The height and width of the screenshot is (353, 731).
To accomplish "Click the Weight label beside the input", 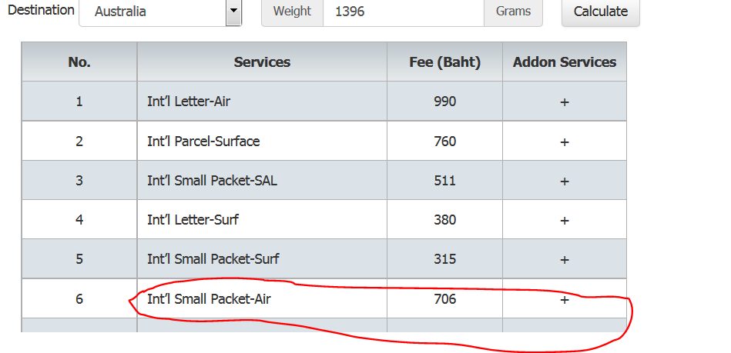I will click(x=292, y=12).
